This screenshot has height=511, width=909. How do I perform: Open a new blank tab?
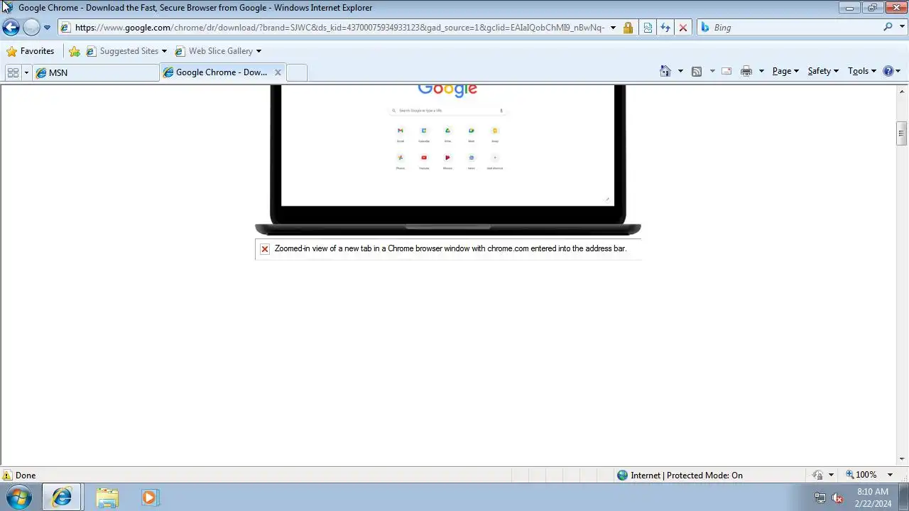pyautogui.click(x=297, y=72)
